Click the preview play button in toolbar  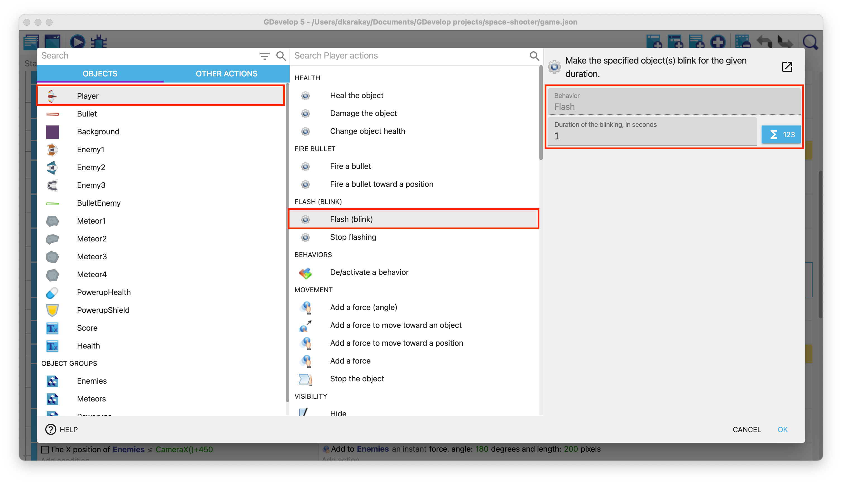[x=78, y=42]
